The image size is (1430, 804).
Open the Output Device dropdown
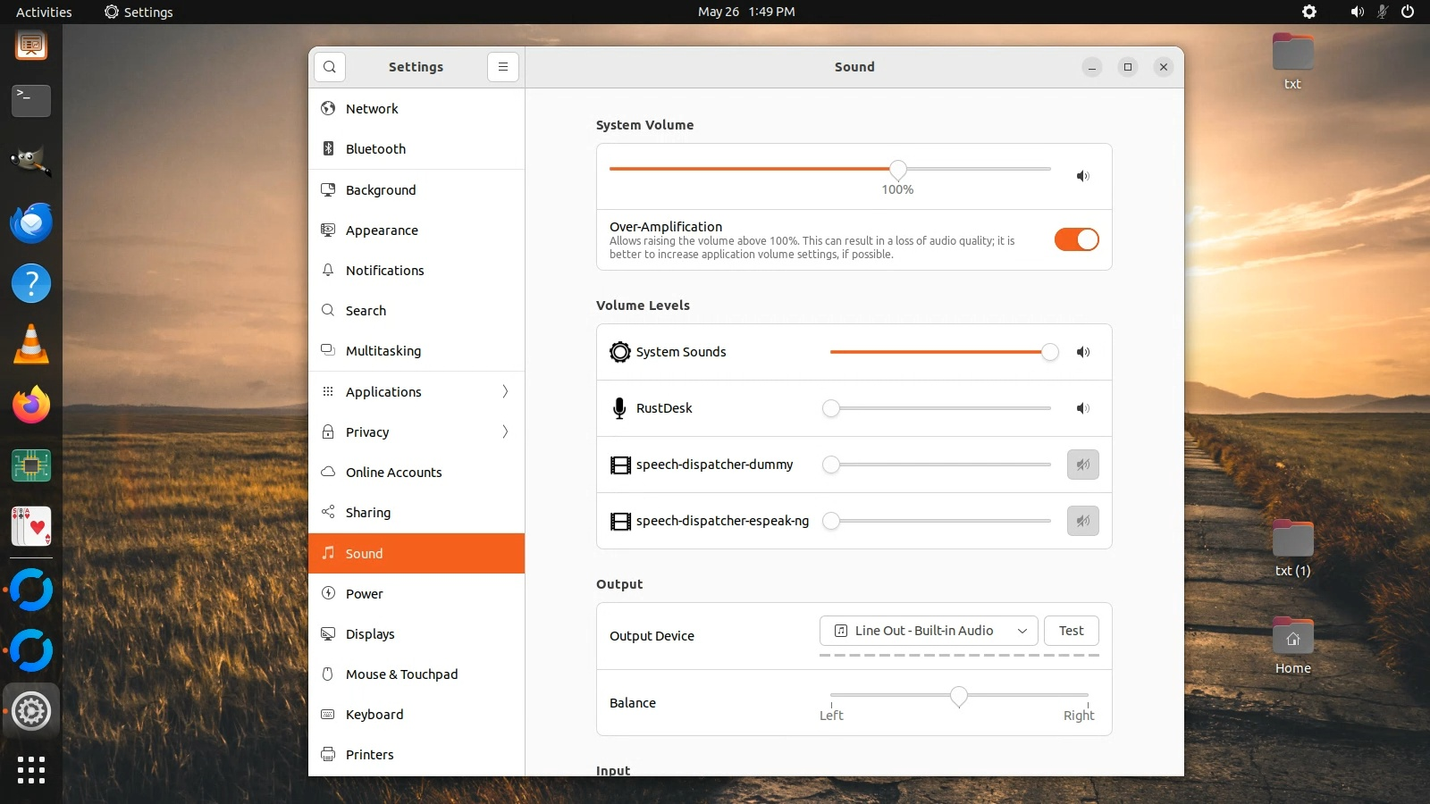pyautogui.click(x=928, y=631)
